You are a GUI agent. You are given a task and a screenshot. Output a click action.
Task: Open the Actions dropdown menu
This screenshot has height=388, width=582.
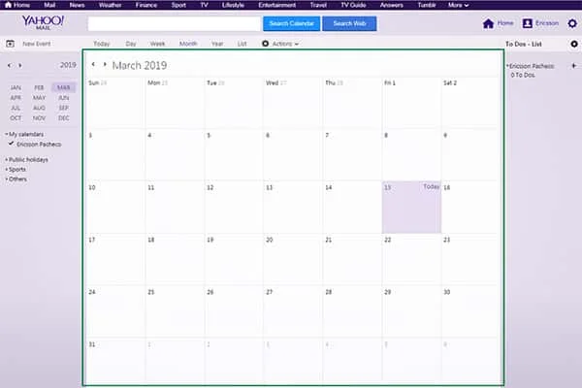click(x=280, y=44)
